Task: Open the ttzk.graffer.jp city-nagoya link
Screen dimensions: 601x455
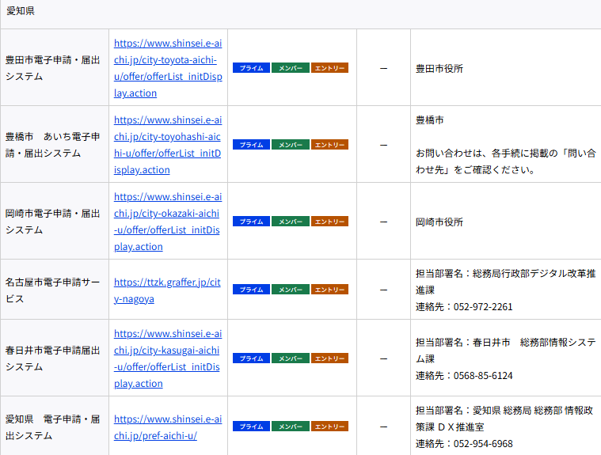Action: tap(167, 290)
